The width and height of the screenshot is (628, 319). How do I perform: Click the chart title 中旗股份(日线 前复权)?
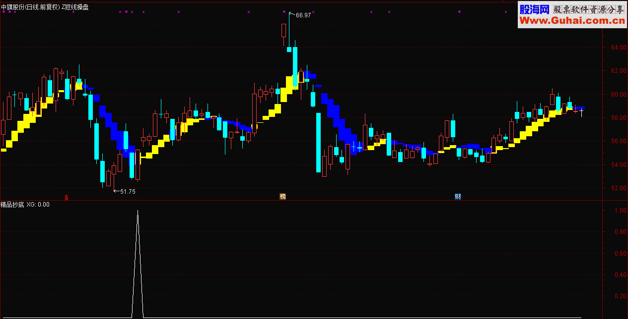[30, 7]
